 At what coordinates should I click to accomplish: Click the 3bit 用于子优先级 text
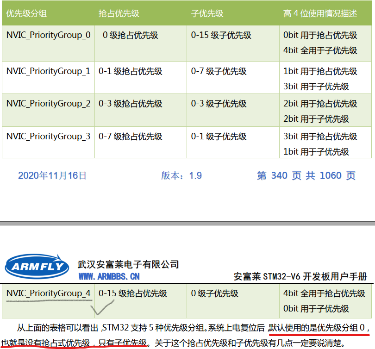[316, 87]
